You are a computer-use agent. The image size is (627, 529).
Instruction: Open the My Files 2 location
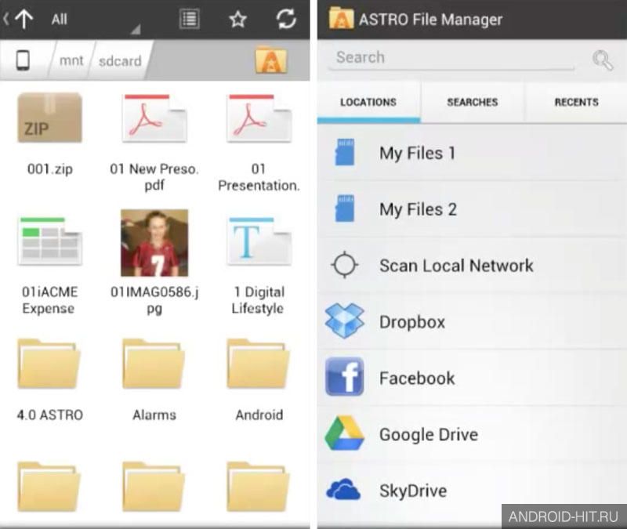(473, 209)
